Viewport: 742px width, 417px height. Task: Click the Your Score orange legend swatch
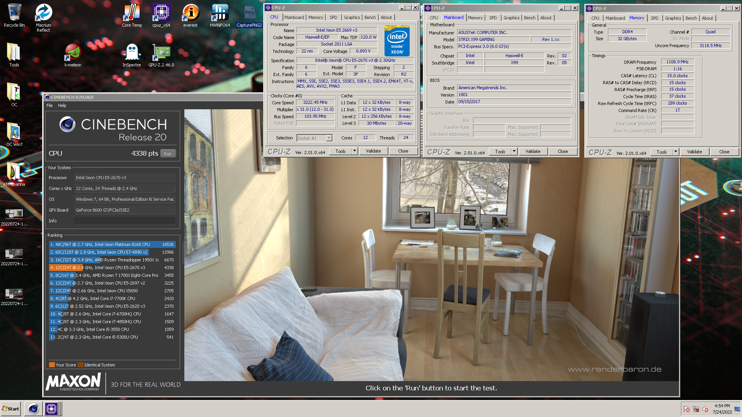pos(52,365)
